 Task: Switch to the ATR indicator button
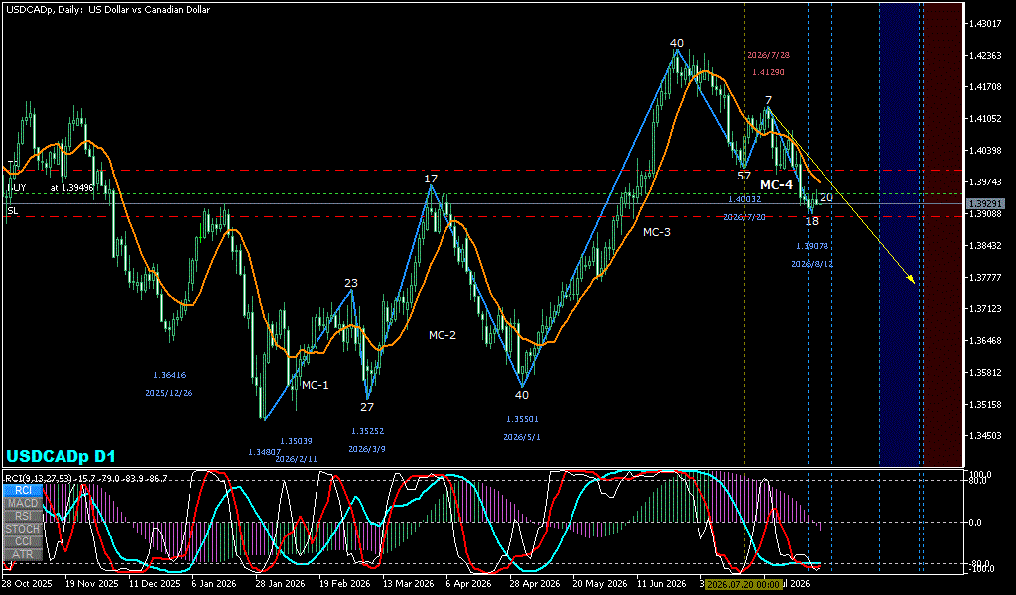(24, 555)
